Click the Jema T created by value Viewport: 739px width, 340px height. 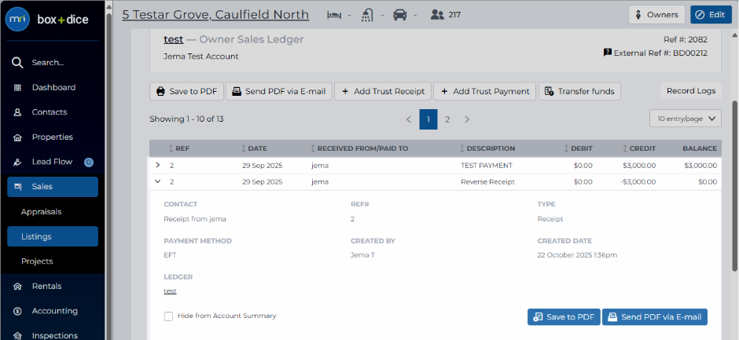coord(363,255)
